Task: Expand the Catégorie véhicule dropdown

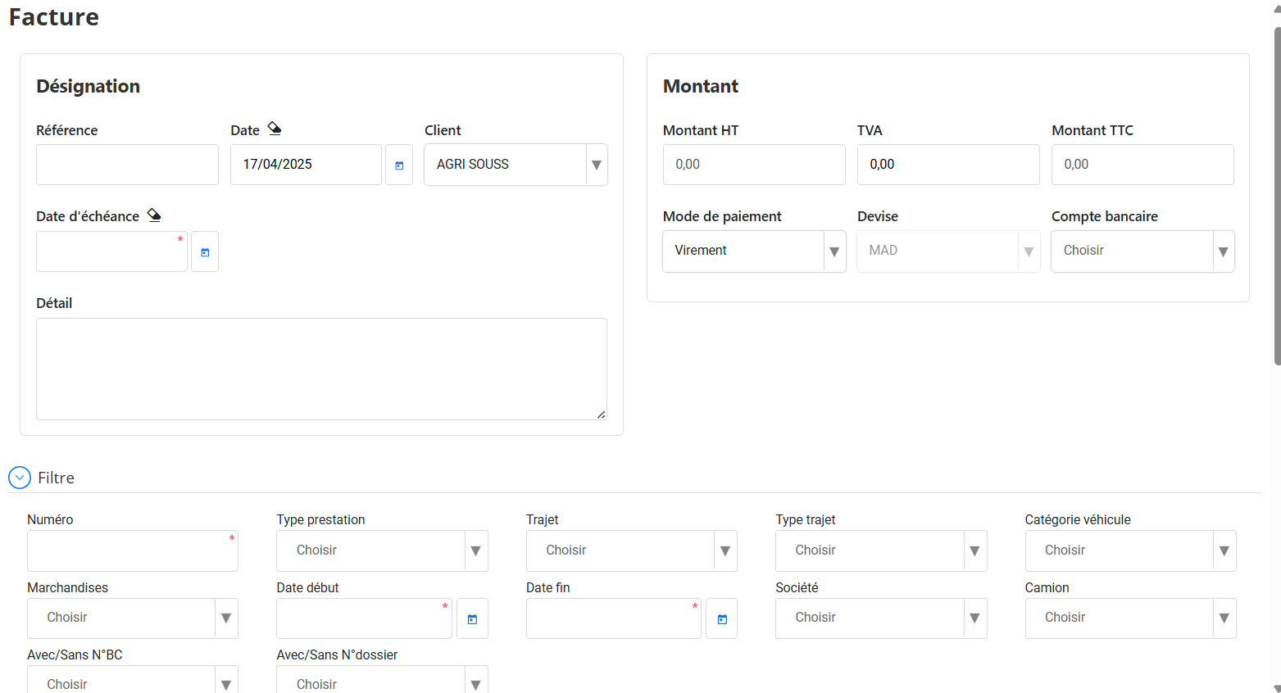Action: point(1130,550)
